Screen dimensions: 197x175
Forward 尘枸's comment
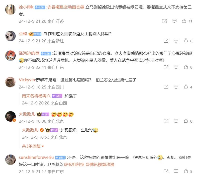[166, 41]
